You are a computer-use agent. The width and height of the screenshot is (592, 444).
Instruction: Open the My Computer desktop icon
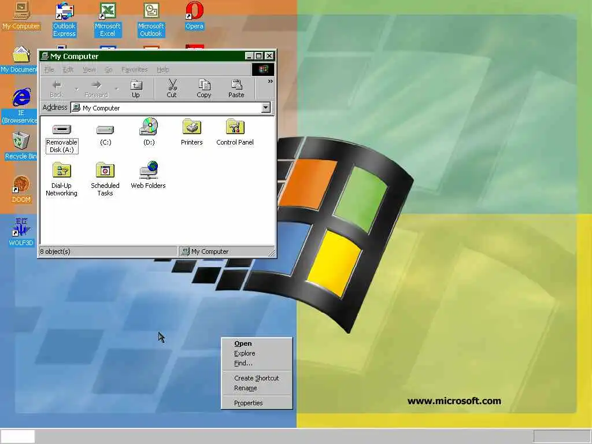click(x=21, y=16)
